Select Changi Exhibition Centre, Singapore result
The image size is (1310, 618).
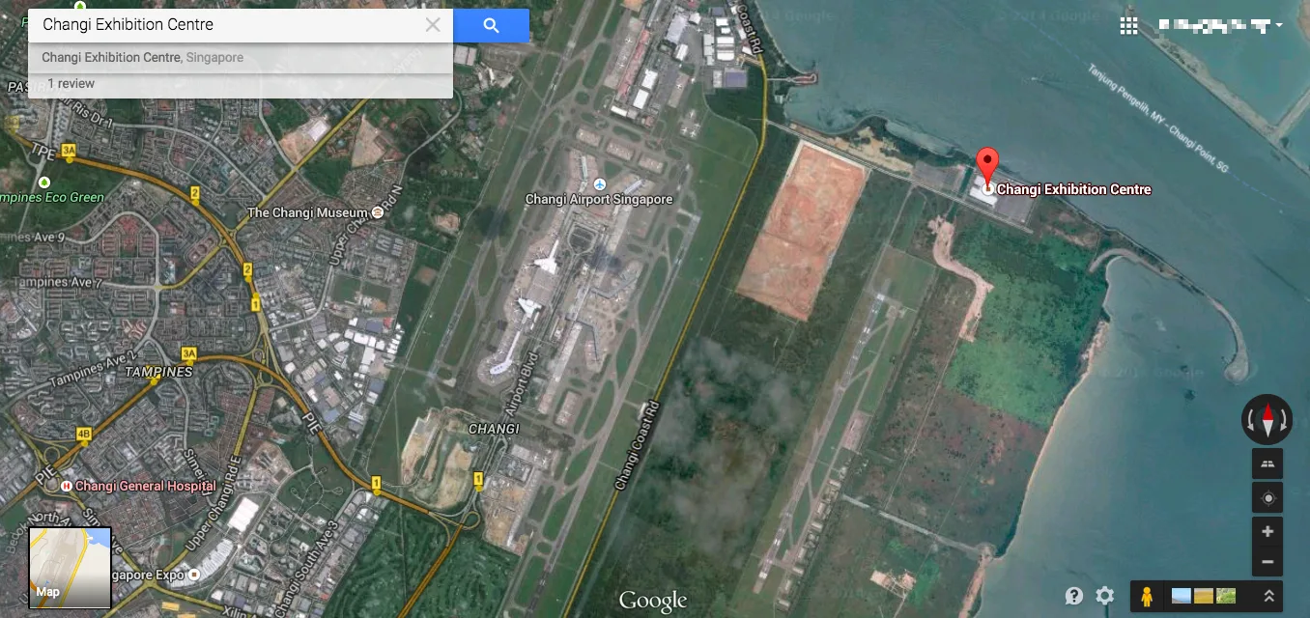pyautogui.click(x=142, y=58)
